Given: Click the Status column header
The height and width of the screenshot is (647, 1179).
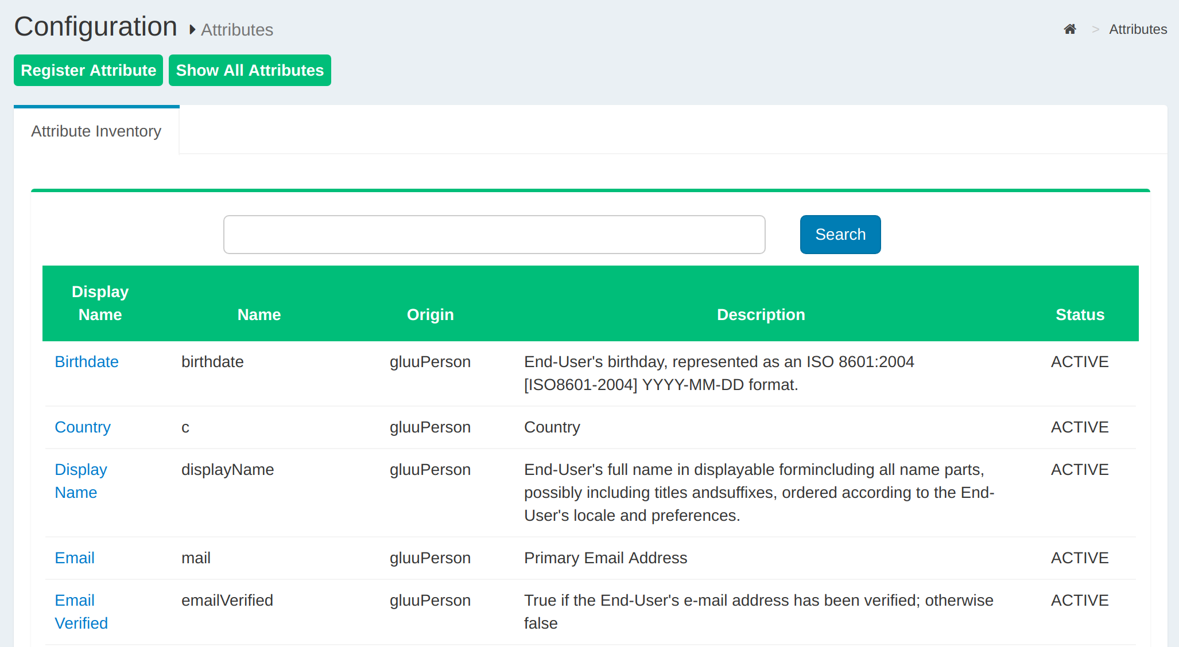Looking at the screenshot, I should click(x=1080, y=315).
